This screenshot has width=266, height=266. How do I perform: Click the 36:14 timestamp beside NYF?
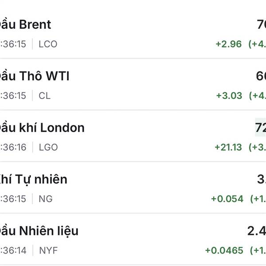coord(13,250)
